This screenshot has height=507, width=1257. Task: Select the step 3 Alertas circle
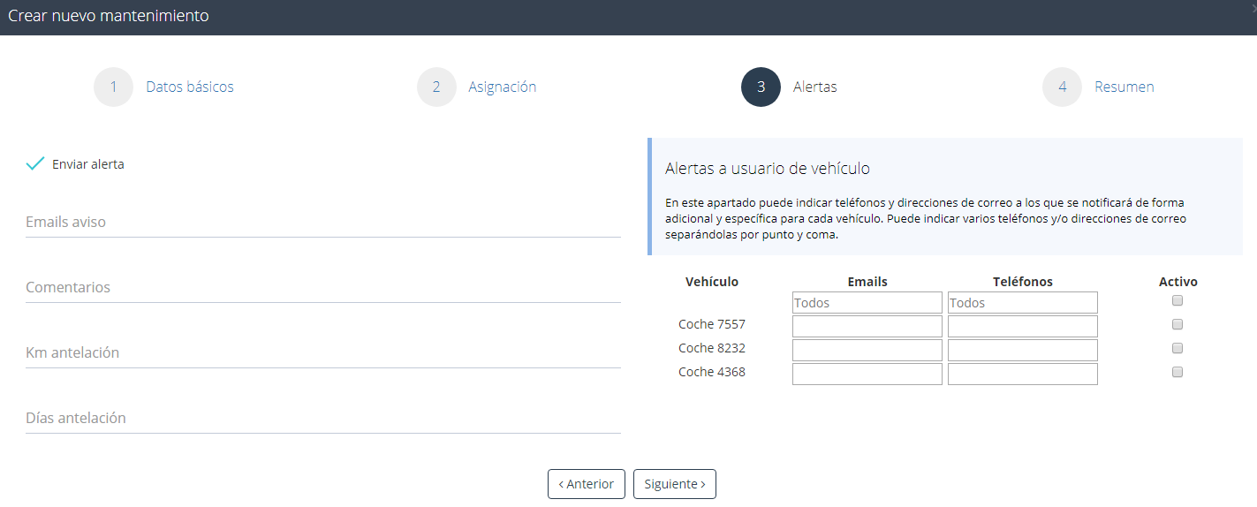point(761,87)
